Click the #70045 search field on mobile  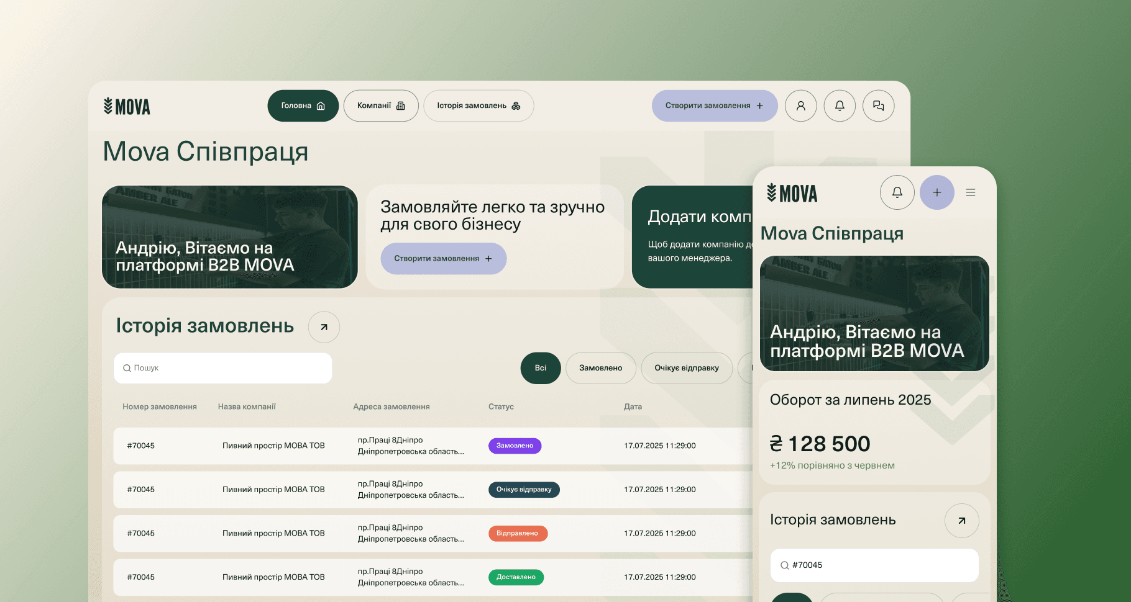click(x=874, y=565)
